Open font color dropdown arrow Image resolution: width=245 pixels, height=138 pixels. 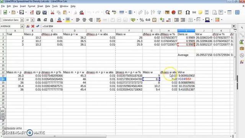pos(64,20)
